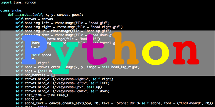Screen dimensions: 215x107
Task: Select the 'self.canvas = canvas' line
Action: (x=34, y=19)
